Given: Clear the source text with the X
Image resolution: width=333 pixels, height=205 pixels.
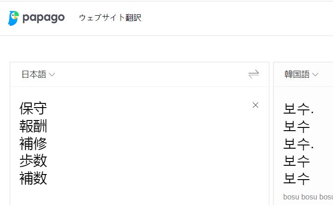Looking at the screenshot, I should pyautogui.click(x=256, y=105).
